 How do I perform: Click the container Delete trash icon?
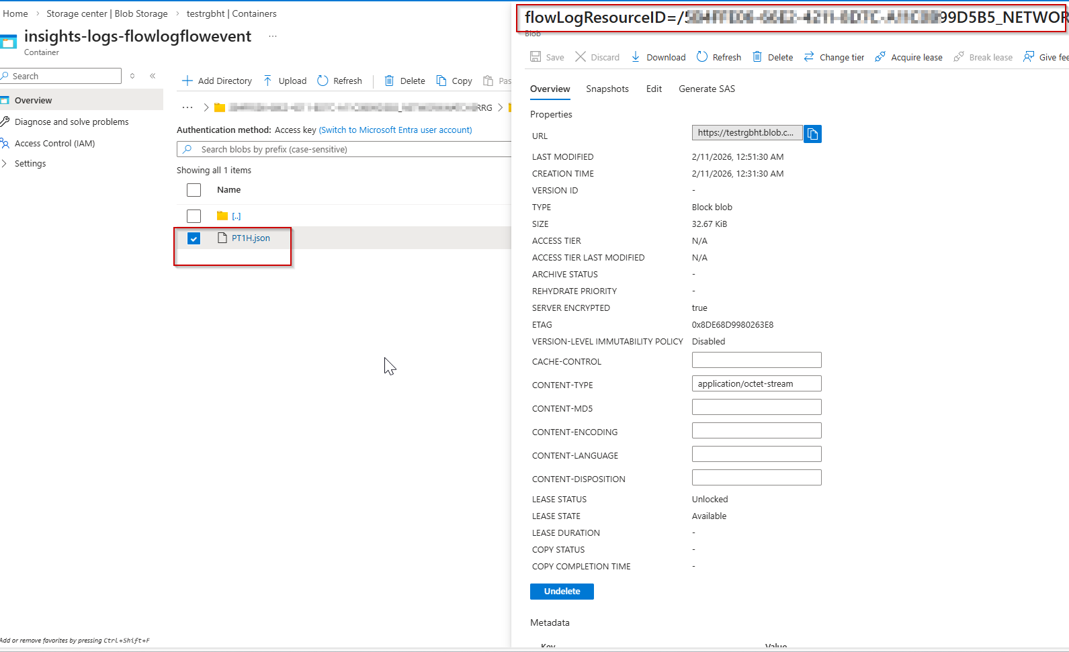click(x=389, y=81)
